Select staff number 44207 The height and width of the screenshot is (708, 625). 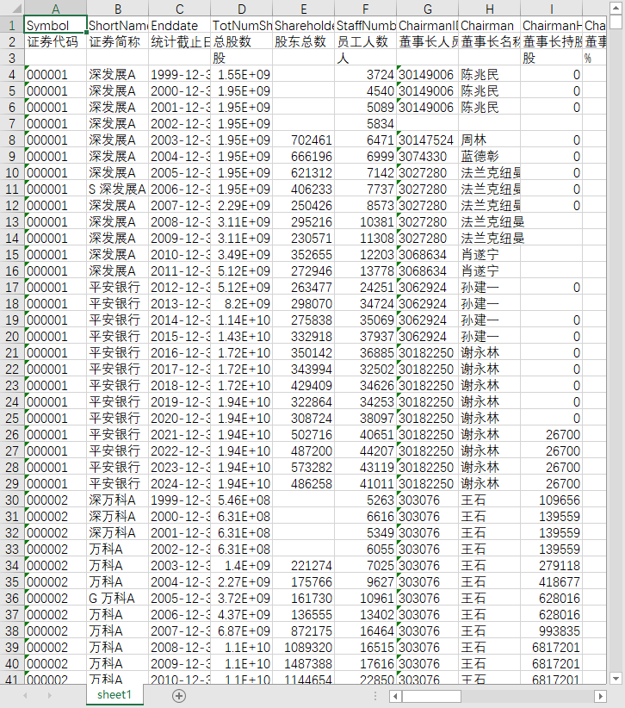(366, 450)
